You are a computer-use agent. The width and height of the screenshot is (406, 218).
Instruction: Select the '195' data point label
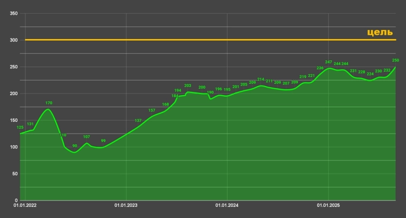click(227, 90)
